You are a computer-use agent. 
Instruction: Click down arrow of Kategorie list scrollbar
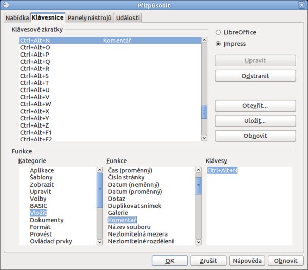[100, 242]
